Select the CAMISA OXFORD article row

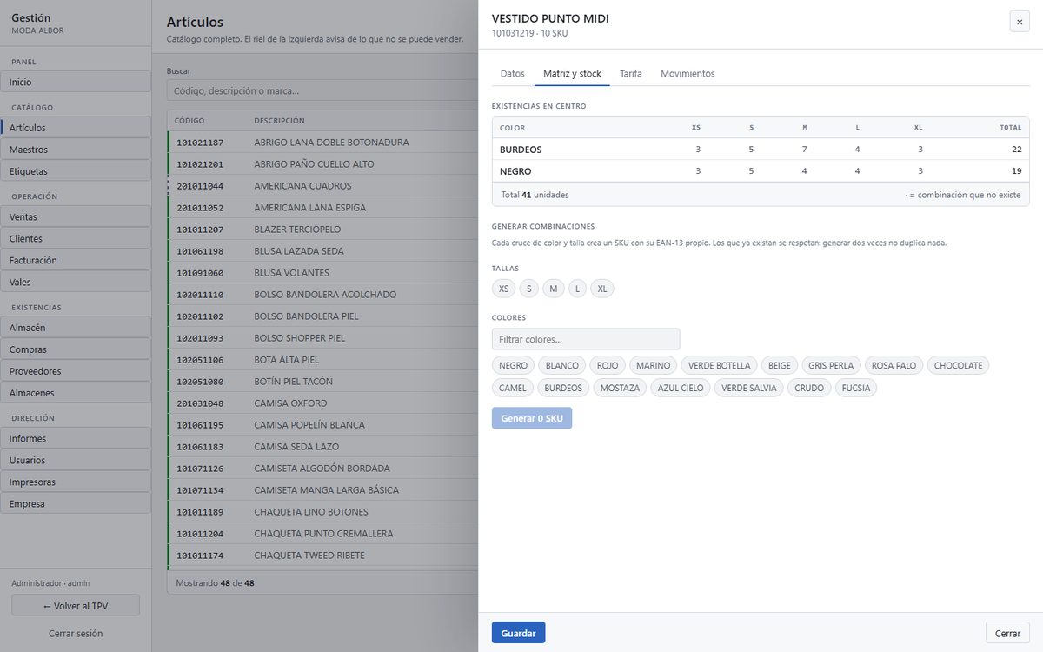coord(322,403)
